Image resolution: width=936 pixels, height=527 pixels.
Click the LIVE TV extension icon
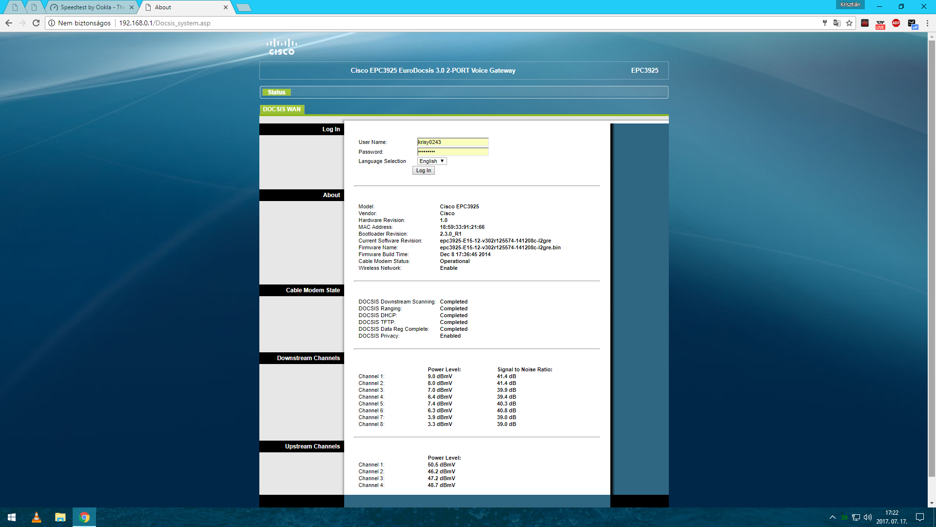pos(880,24)
